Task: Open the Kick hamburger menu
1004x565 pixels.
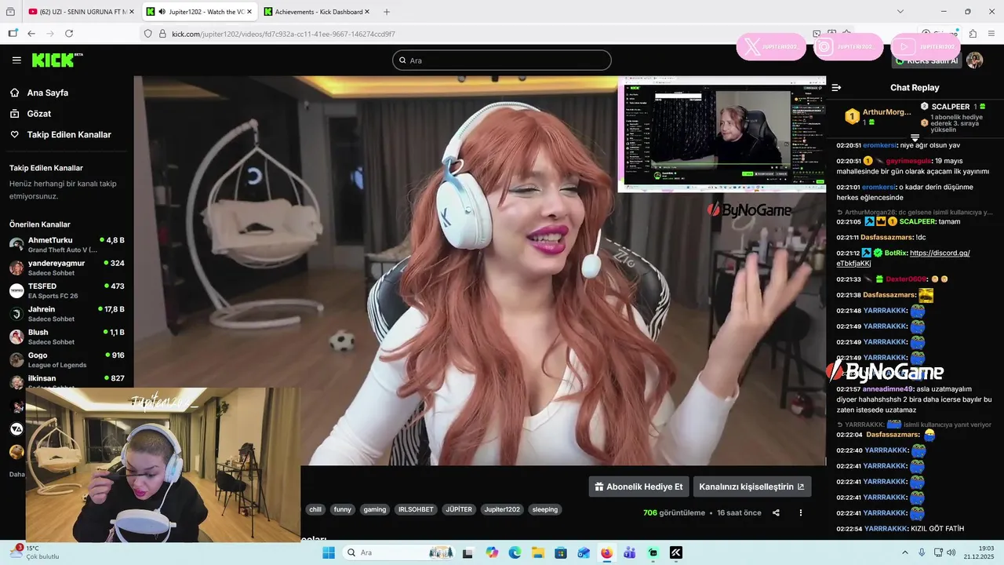Action: [16, 60]
